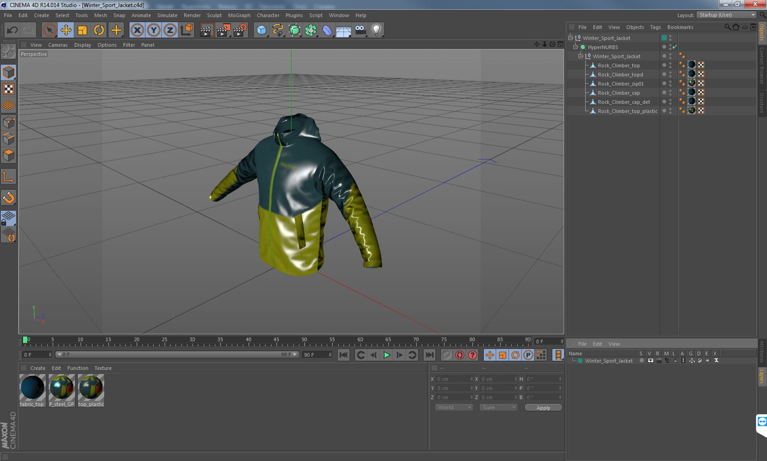Play the animation forward
Screen dimensions: 767x461
tap(386, 355)
